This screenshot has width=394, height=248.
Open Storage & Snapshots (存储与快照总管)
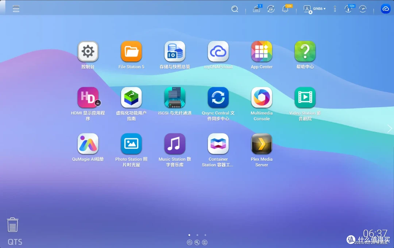click(x=175, y=51)
